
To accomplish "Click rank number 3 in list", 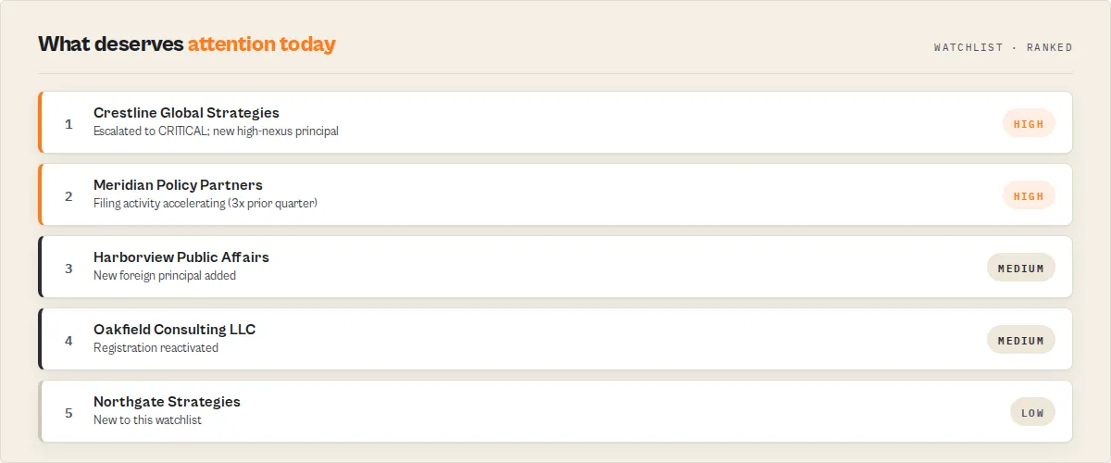I will [x=69, y=268].
